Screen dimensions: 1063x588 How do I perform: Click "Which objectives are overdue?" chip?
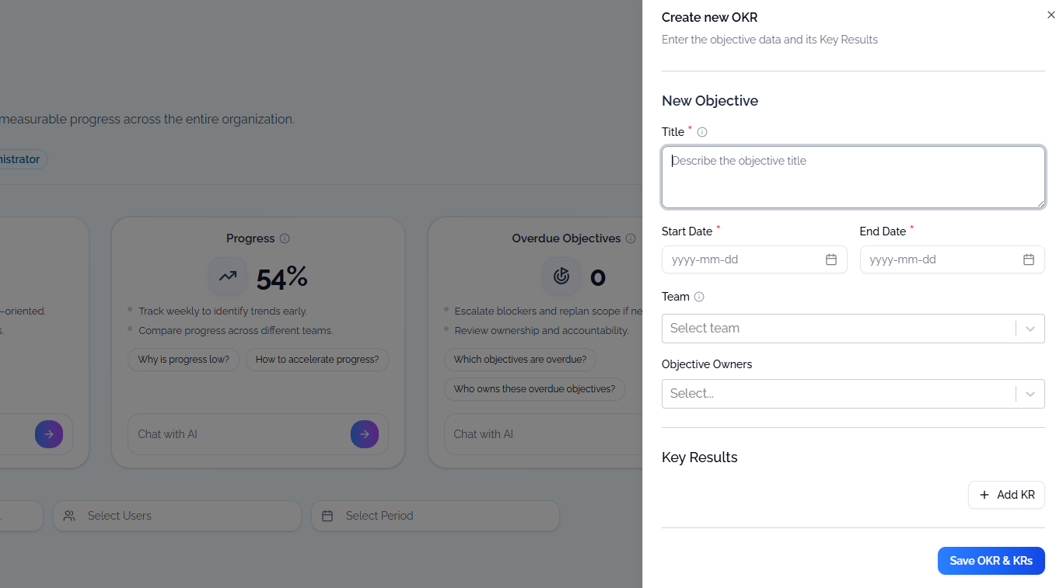click(x=520, y=360)
